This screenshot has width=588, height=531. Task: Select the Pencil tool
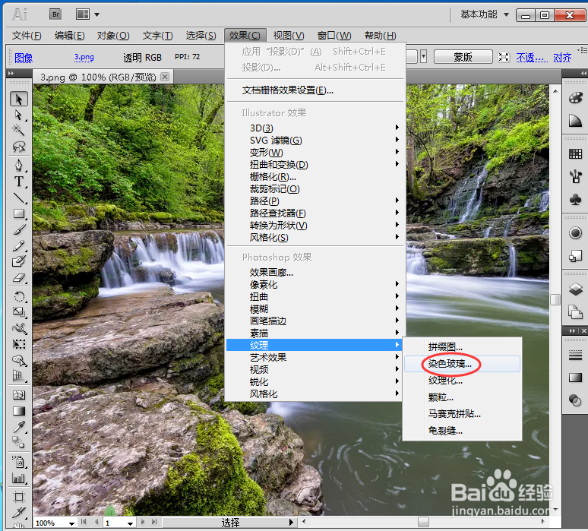pyautogui.click(x=19, y=246)
